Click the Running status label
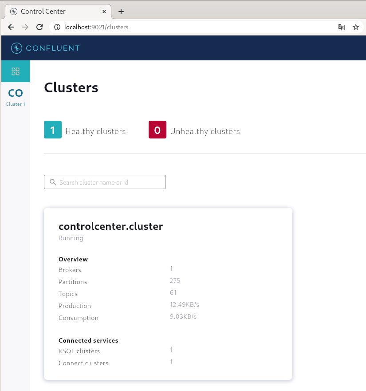Image resolution: width=366 pixels, height=391 pixels. [71, 238]
